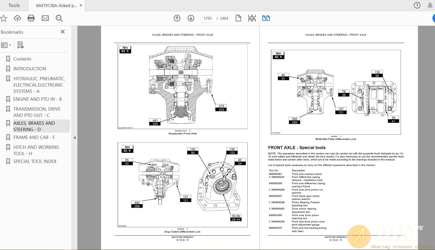Image resolution: width=435 pixels, height=250 pixels.
Task: Go to TRANSMISSION, DRIVE AND PTO OUT - C
Action: pyautogui.click(x=37, y=112)
